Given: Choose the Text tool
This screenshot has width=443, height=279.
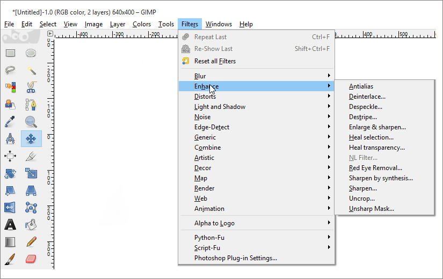Looking at the screenshot, I should click(10, 224).
